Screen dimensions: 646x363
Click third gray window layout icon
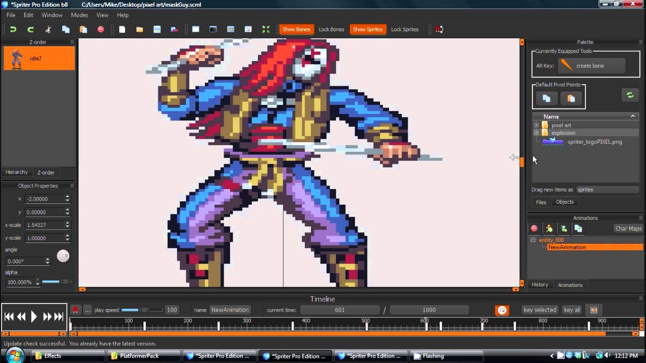(x=231, y=29)
